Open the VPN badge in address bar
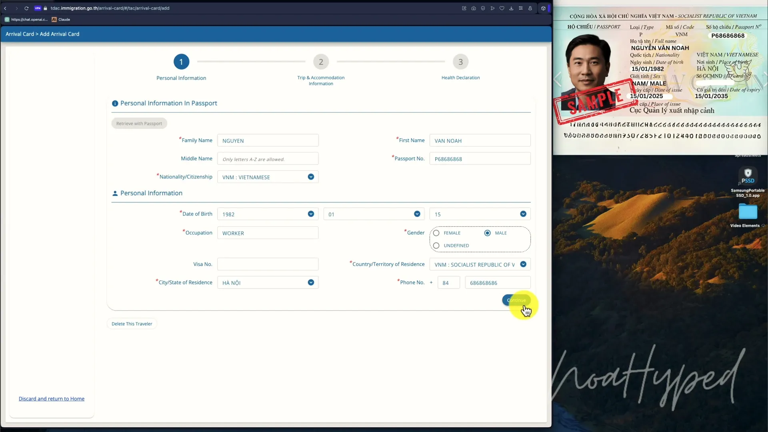 click(38, 8)
